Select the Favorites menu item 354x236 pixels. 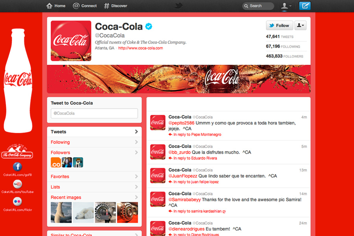pos(60,177)
